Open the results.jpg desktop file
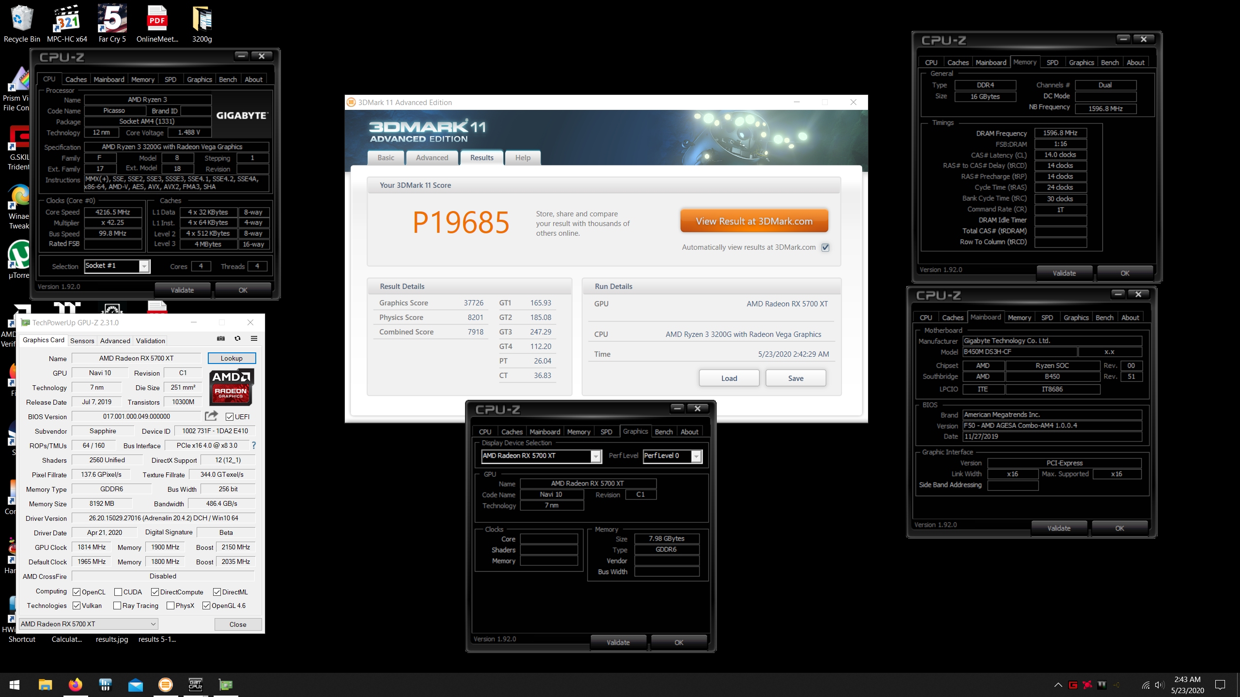Image resolution: width=1240 pixels, height=697 pixels. click(x=112, y=639)
